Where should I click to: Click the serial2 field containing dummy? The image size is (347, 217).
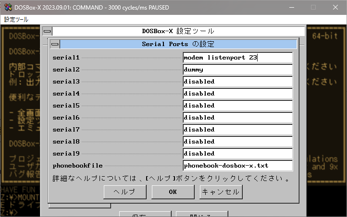pos(238,70)
